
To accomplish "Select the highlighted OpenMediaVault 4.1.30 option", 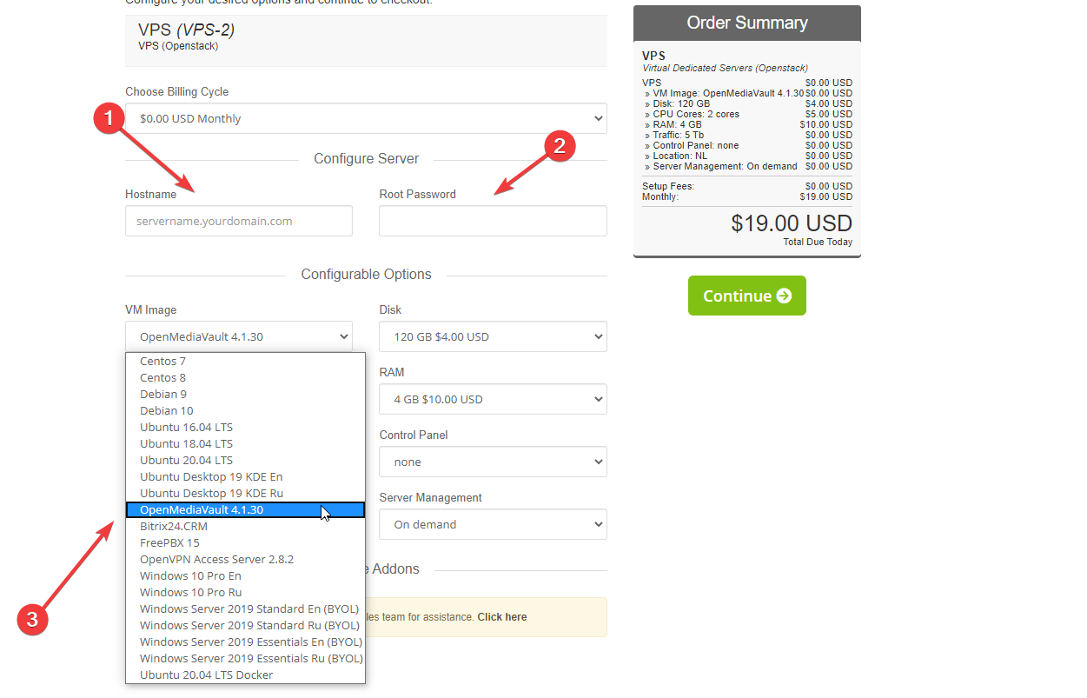I will [x=202, y=510].
